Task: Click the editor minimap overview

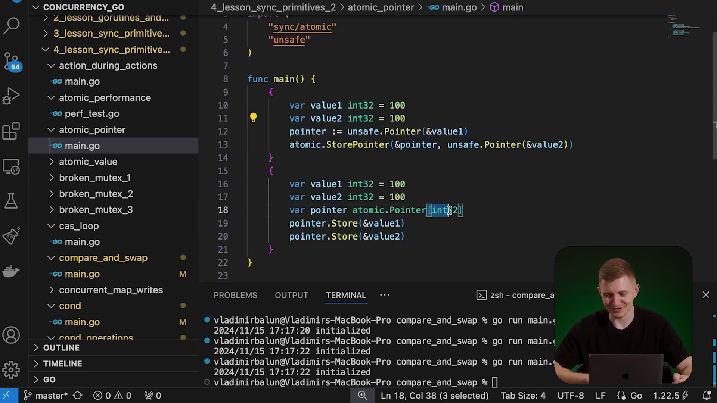Action: point(684,26)
